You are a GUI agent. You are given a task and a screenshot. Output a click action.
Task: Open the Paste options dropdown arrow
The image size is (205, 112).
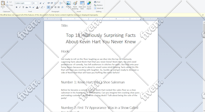point(3,9)
